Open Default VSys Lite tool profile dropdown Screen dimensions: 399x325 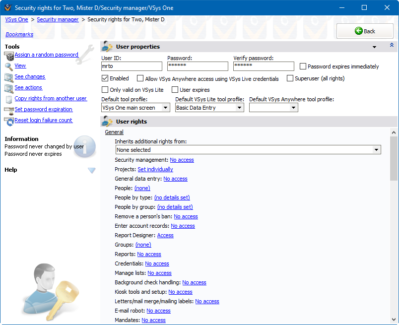240,108
